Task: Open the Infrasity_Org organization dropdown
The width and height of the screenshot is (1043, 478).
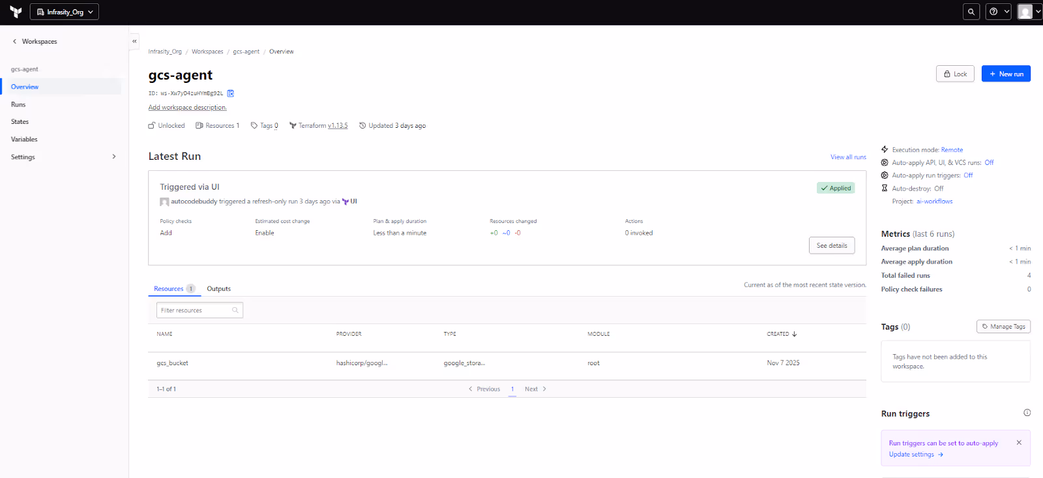Action: 65,12
